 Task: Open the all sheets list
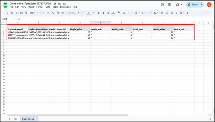coord(15,119)
